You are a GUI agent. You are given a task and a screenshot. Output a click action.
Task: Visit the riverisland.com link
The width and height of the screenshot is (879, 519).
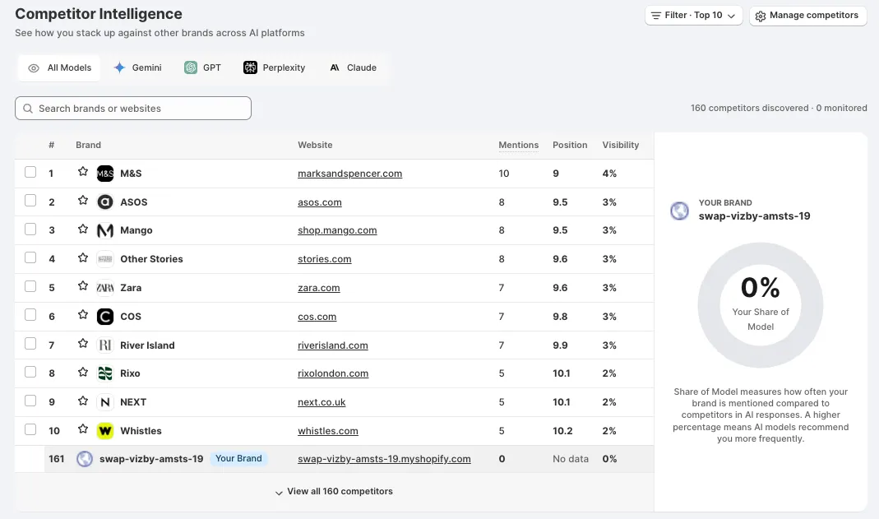[333, 345]
